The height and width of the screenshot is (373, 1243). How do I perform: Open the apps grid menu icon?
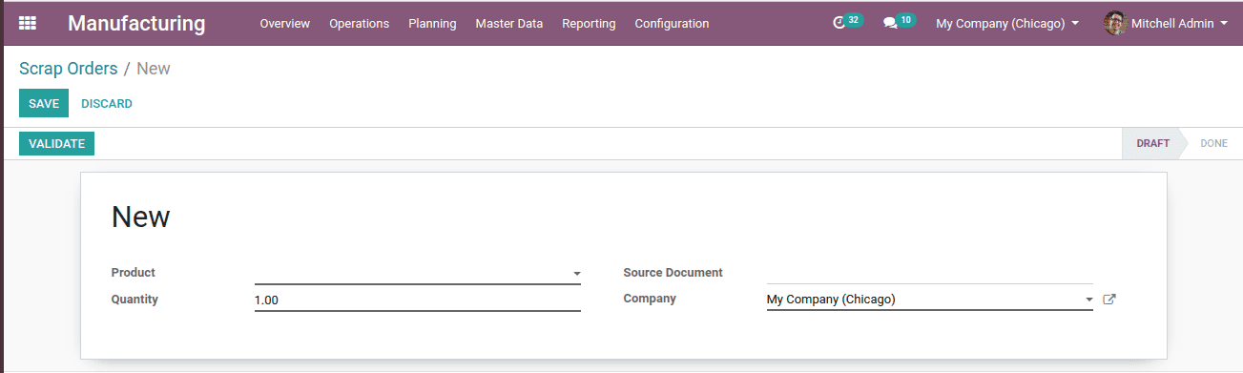[28, 23]
